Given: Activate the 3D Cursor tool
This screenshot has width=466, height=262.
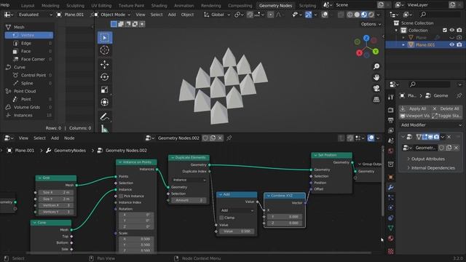Looking at the screenshot, I should 104,50.
